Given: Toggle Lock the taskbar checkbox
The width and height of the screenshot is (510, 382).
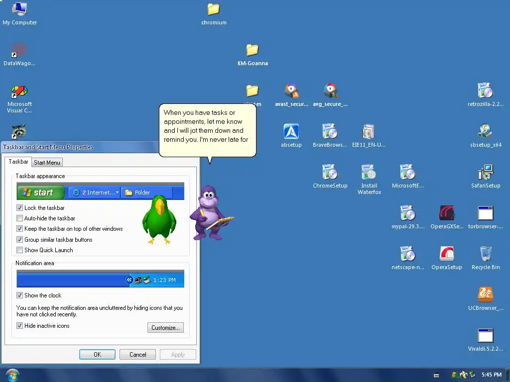Looking at the screenshot, I should click(x=19, y=207).
